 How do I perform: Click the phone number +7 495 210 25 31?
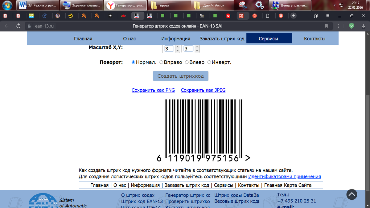pos(297,201)
